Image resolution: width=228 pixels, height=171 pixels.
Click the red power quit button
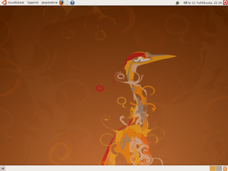point(225,3)
